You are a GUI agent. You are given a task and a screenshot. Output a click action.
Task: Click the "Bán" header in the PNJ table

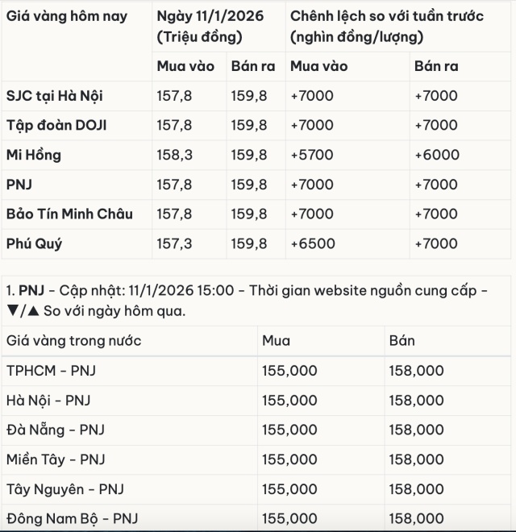(x=402, y=341)
